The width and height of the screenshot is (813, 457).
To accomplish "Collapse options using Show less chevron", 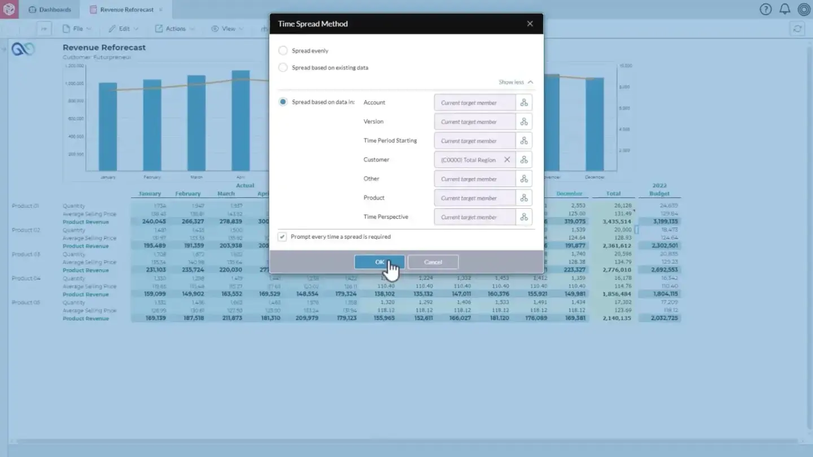I will click(x=515, y=82).
